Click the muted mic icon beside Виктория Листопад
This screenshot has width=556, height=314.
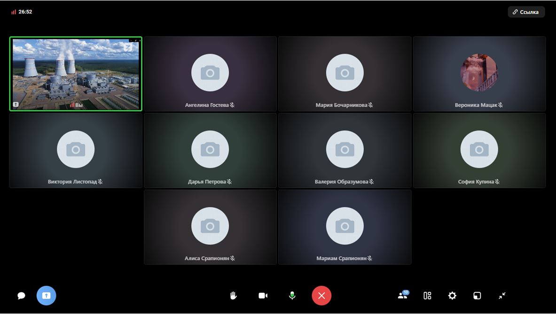101,182
